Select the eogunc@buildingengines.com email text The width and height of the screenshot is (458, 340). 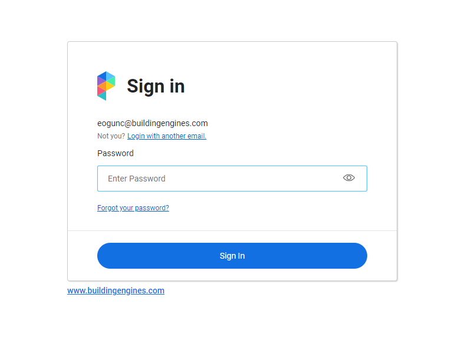click(152, 123)
